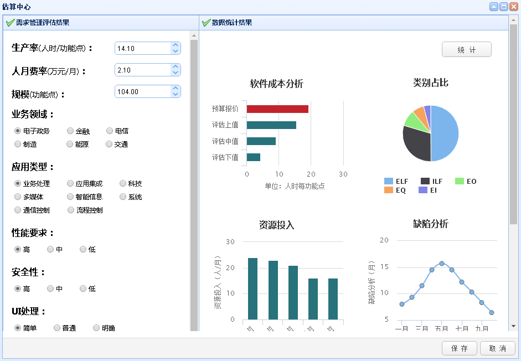The width and height of the screenshot is (521, 361).
Task: Toggle the EO legend color swatch
Action: click(x=459, y=181)
